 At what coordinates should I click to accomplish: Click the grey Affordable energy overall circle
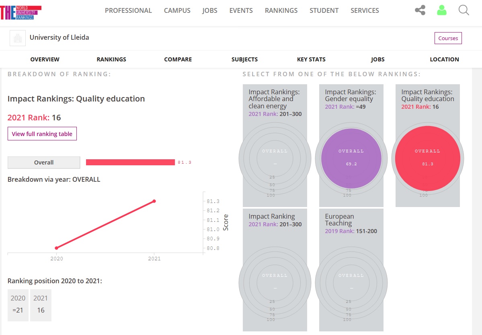[x=275, y=158]
